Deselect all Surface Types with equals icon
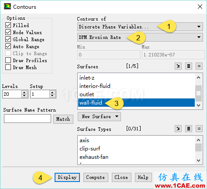 tap(199, 129)
